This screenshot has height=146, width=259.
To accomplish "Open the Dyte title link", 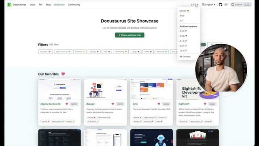I will pos(135,104).
